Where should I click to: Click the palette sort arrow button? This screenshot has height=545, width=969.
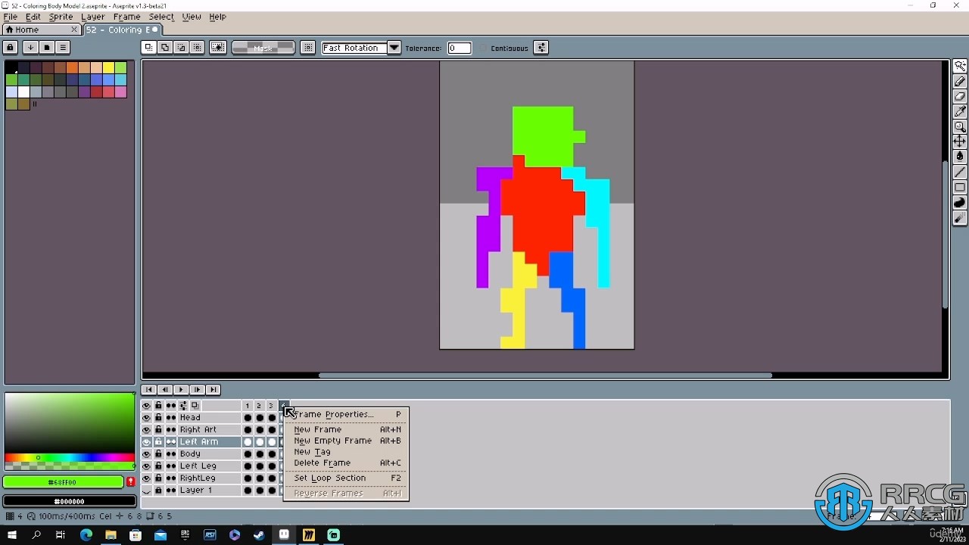pyautogui.click(x=30, y=47)
